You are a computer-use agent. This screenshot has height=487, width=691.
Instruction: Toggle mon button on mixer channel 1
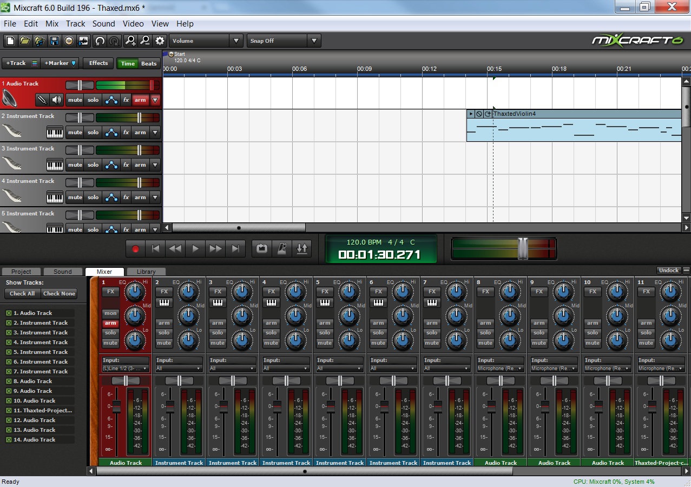tap(110, 313)
